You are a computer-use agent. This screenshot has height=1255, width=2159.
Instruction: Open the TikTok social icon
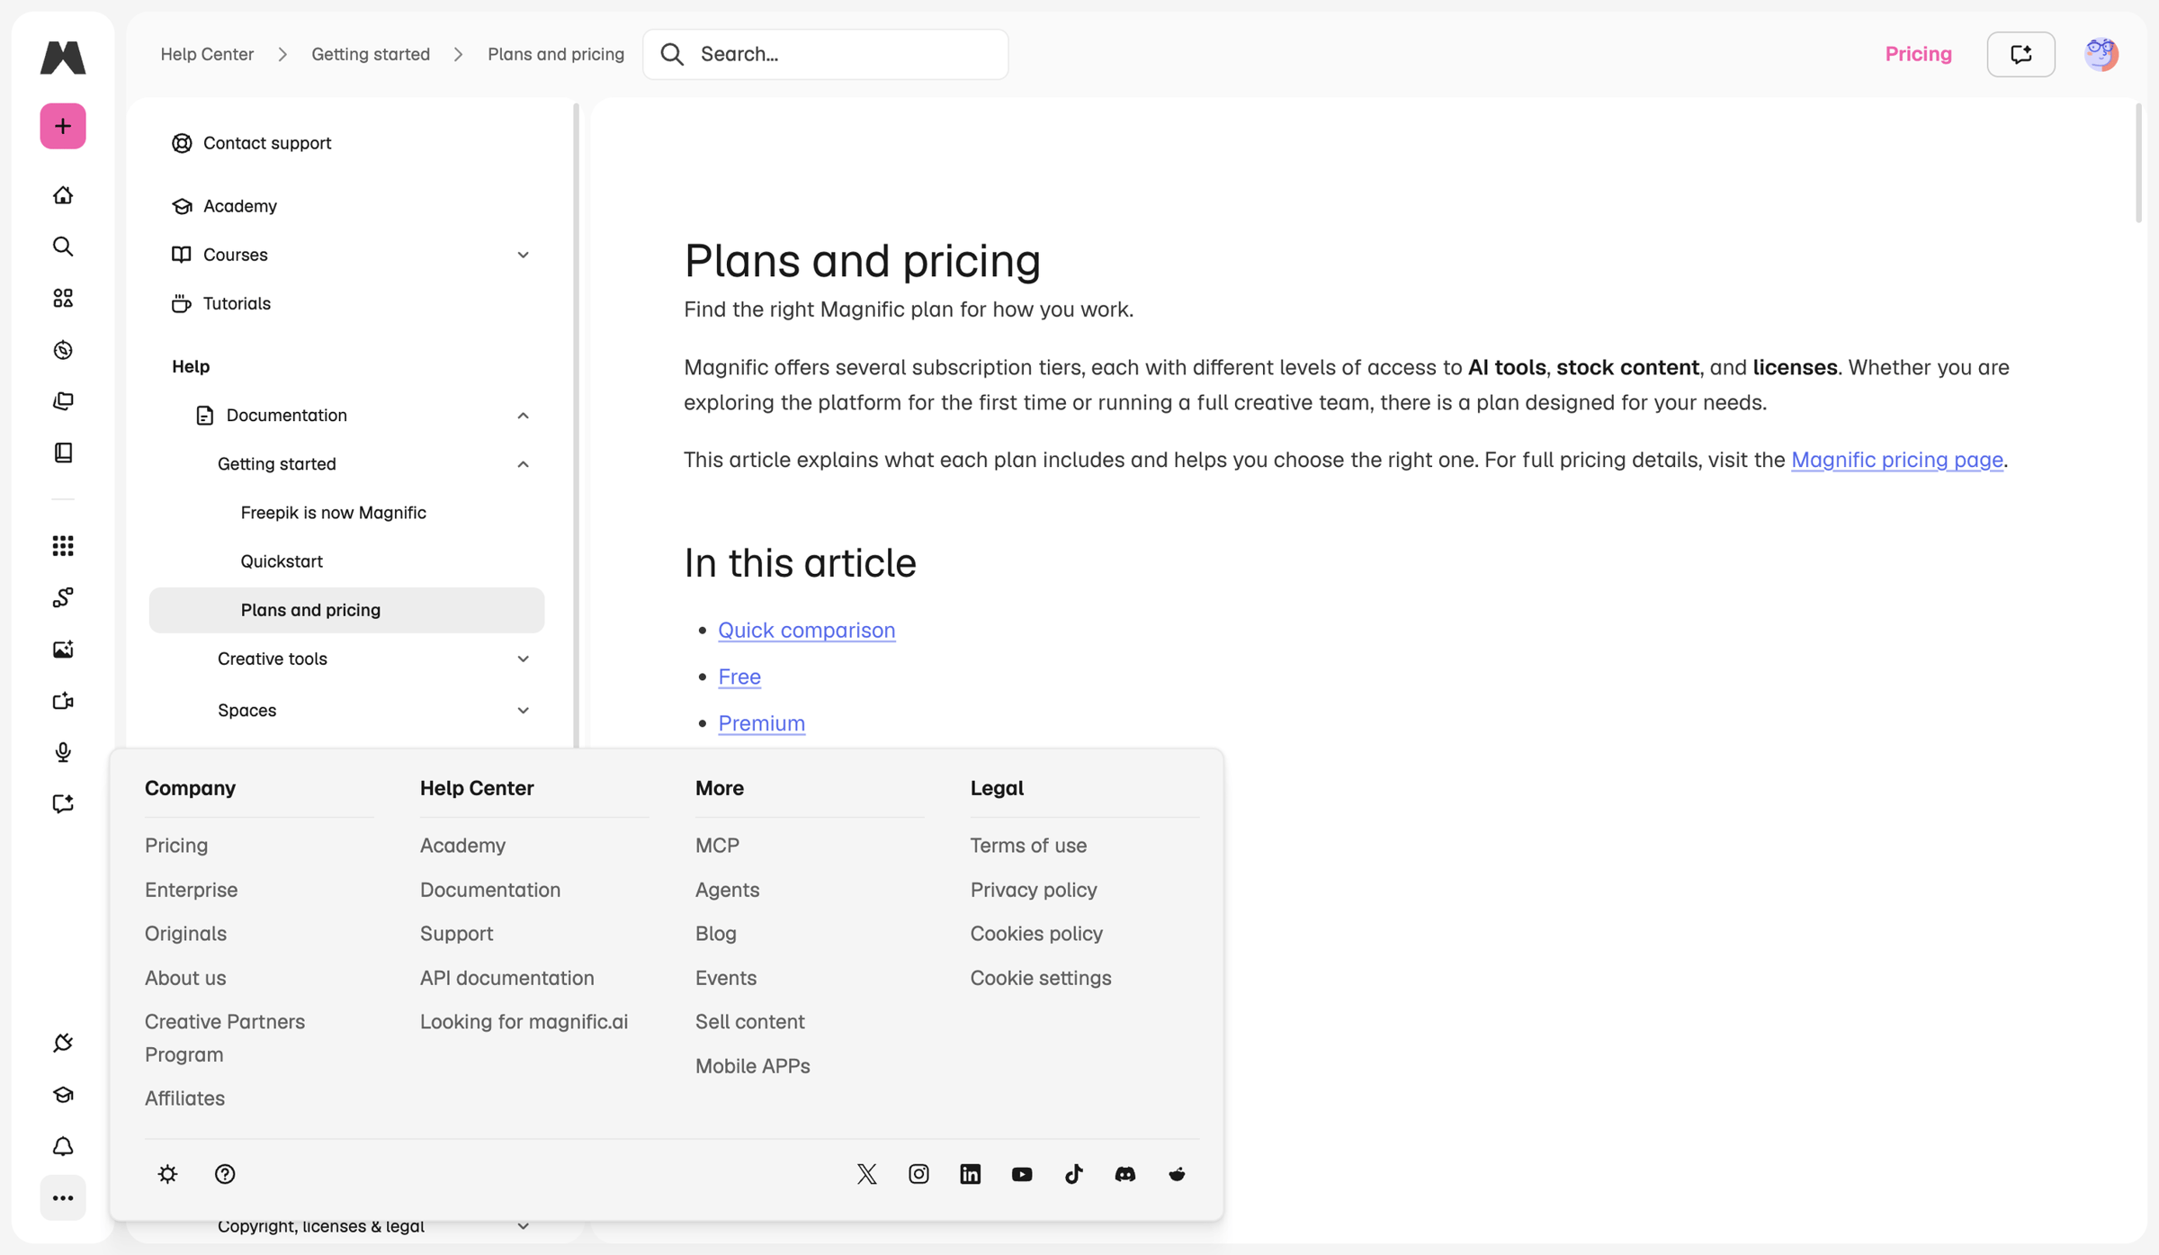pos(1073,1174)
